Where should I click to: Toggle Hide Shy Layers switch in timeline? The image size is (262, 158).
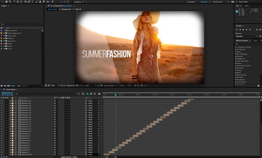(x=87, y=94)
